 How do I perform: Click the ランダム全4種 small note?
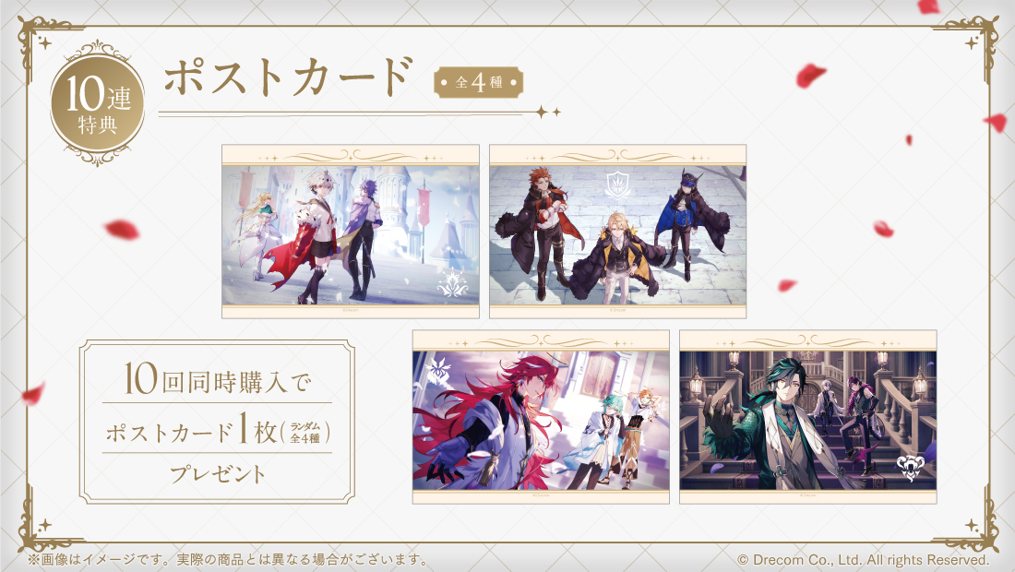[304, 433]
